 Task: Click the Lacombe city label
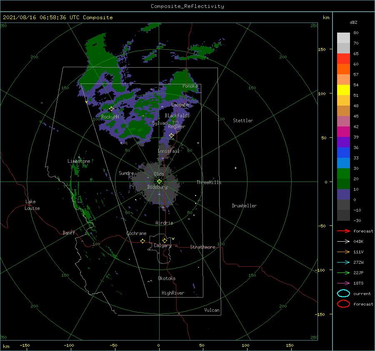point(180,105)
